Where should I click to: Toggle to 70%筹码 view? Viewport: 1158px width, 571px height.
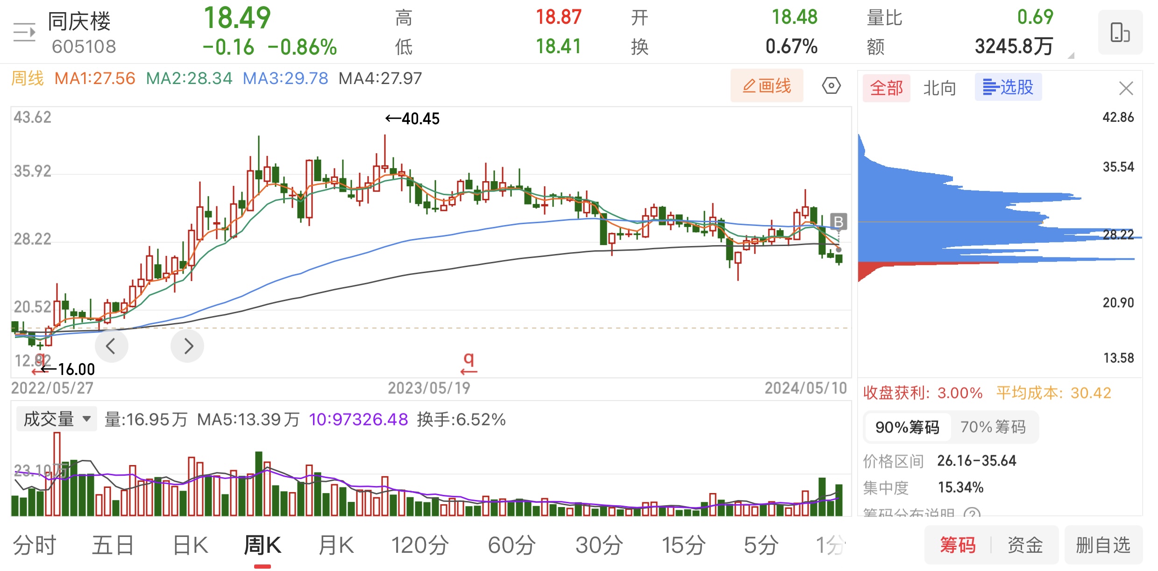[x=993, y=427]
